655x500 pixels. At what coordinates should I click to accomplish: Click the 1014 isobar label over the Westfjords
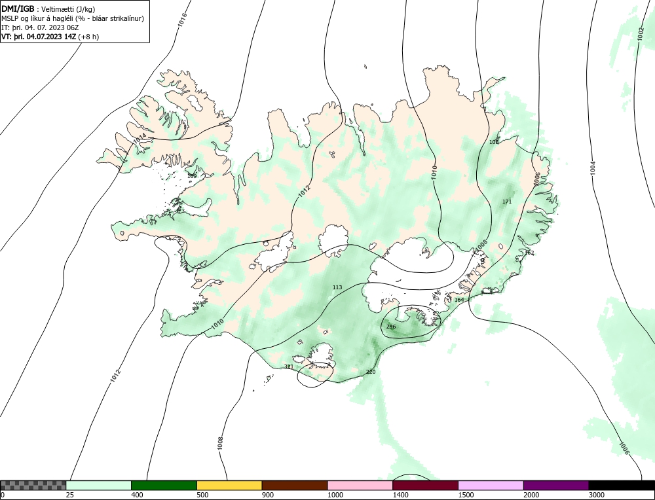(140, 139)
